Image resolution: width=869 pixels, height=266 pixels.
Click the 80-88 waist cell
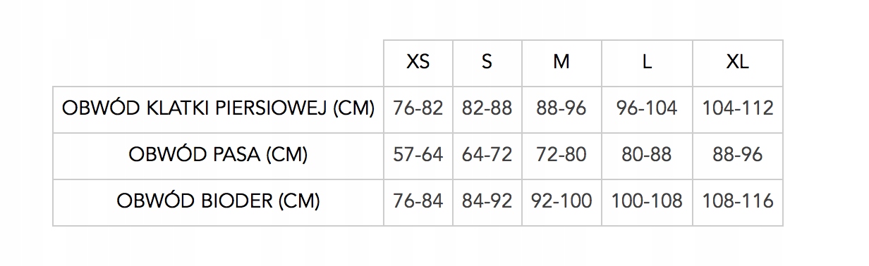point(647,155)
